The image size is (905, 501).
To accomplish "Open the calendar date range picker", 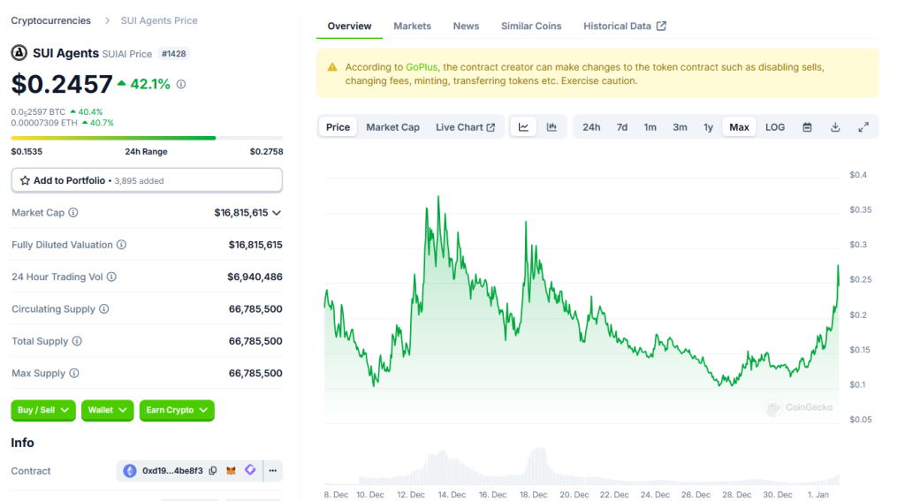I will point(808,127).
